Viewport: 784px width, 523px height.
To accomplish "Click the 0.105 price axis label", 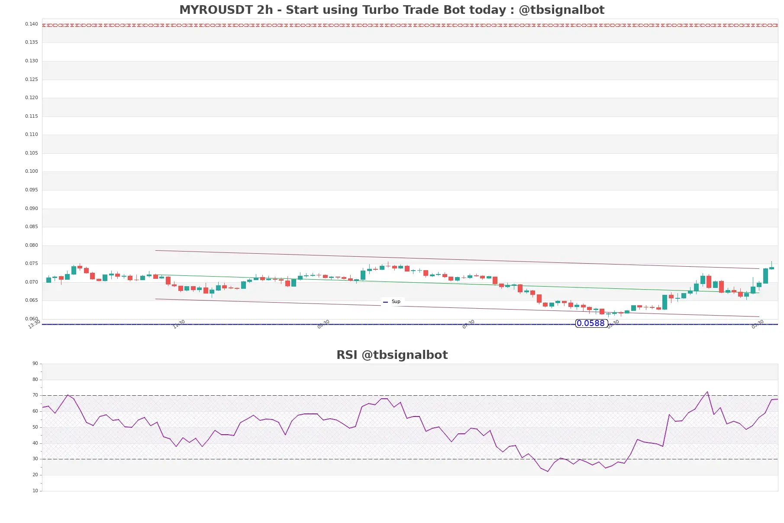I will (x=32, y=153).
